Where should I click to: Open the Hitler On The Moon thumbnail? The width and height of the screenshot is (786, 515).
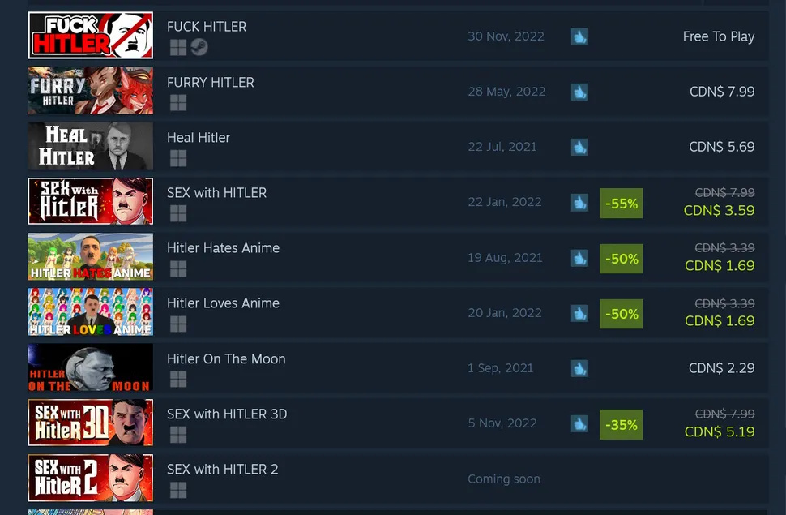tap(91, 367)
